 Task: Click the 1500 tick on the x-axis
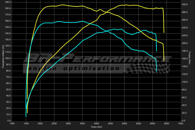point(26,124)
